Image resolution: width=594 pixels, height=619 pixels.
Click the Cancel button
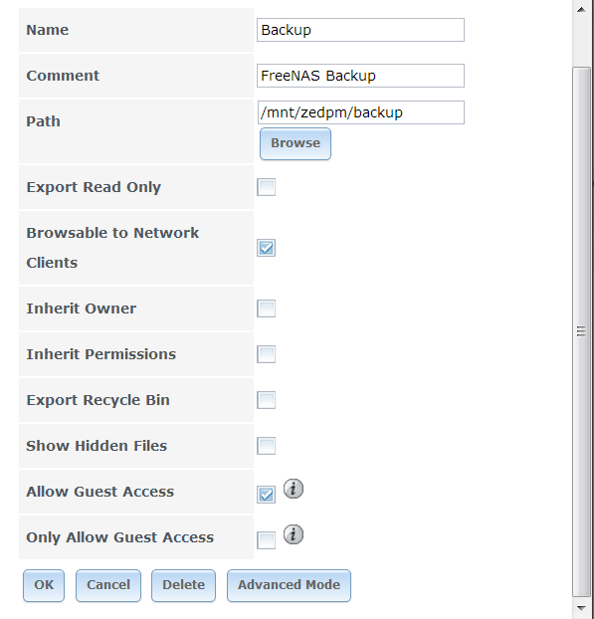pos(108,585)
